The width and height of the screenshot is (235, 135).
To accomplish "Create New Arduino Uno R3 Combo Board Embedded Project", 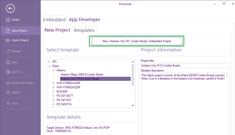I will tap(137, 41).
